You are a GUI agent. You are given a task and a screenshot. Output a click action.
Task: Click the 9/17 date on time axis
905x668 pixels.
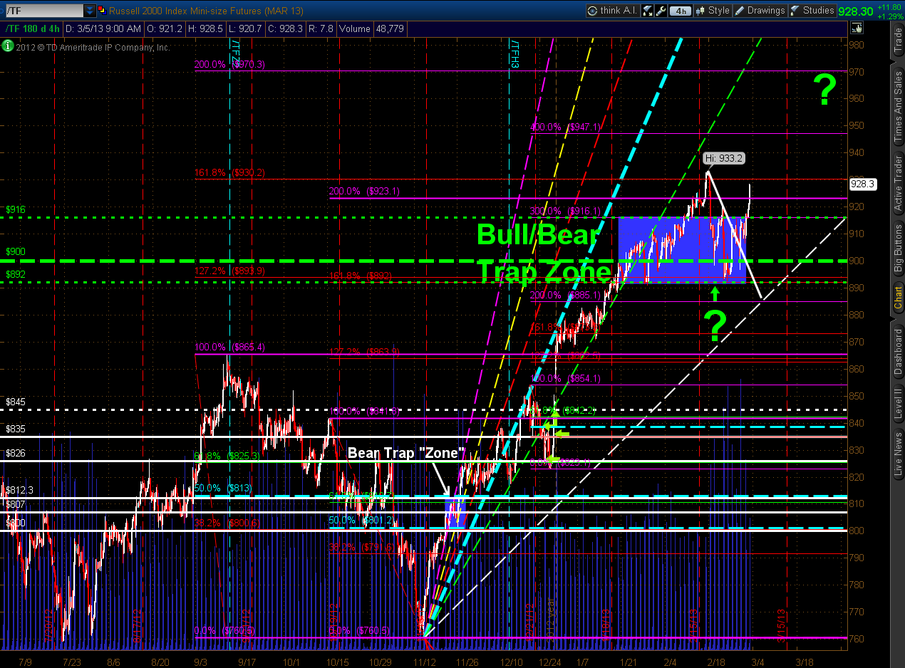coord(246,662)
